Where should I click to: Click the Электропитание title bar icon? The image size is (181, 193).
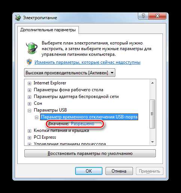point(18,18)
